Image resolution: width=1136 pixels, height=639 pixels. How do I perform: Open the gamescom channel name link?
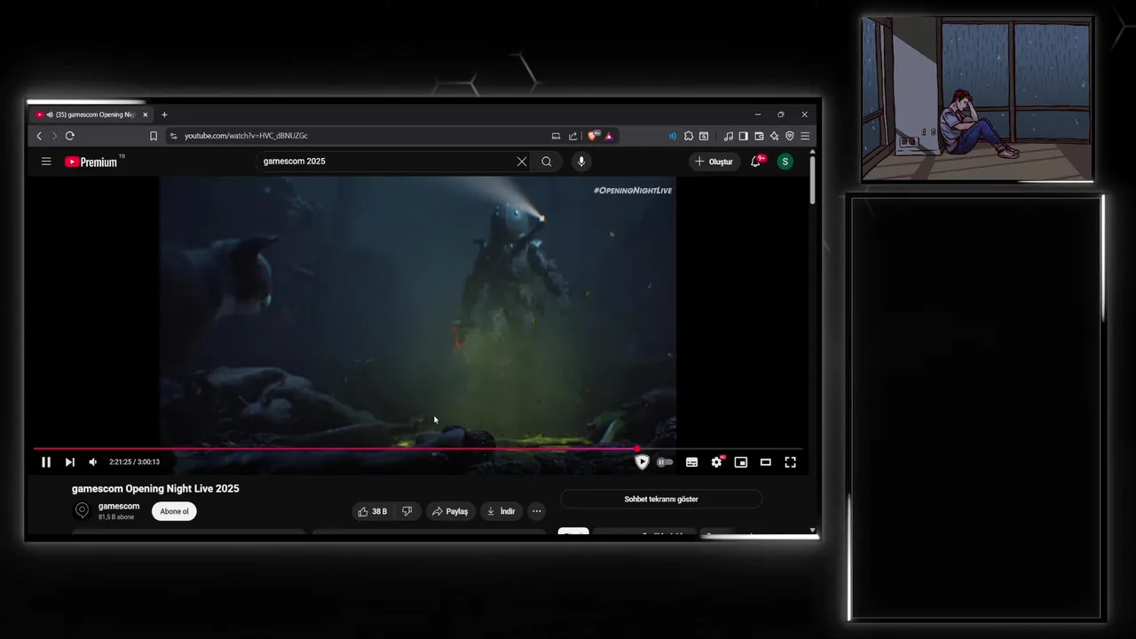tap(119, 506)
